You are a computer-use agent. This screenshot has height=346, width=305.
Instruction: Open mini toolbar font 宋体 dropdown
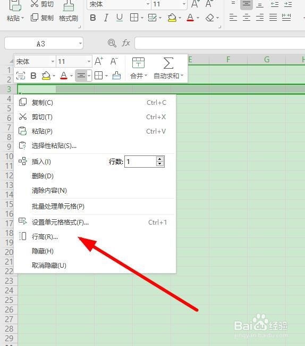53,62
